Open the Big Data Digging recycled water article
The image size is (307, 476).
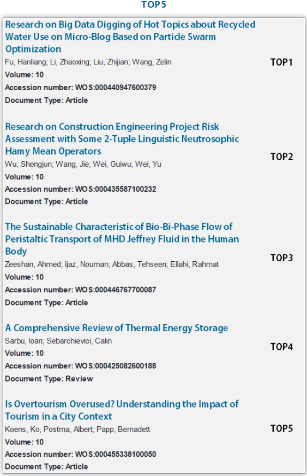(130, 37)
